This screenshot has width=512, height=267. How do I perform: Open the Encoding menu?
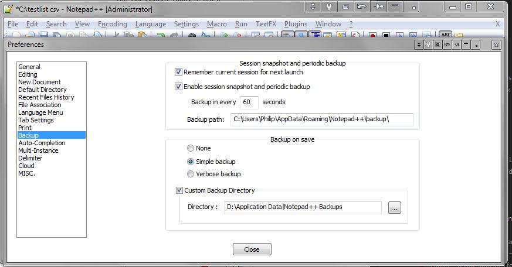[113, 24]
